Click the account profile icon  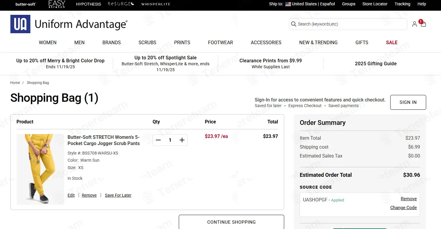(x=414, y=24)
